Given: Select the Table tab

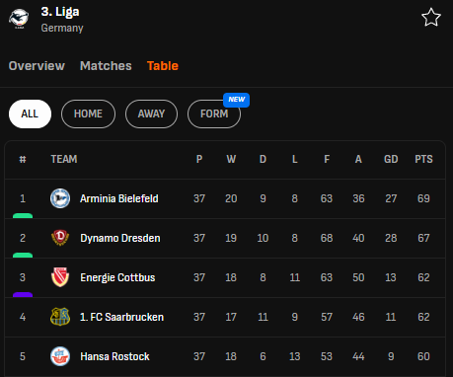Looking at the screenshot, I should coord(163,66).
